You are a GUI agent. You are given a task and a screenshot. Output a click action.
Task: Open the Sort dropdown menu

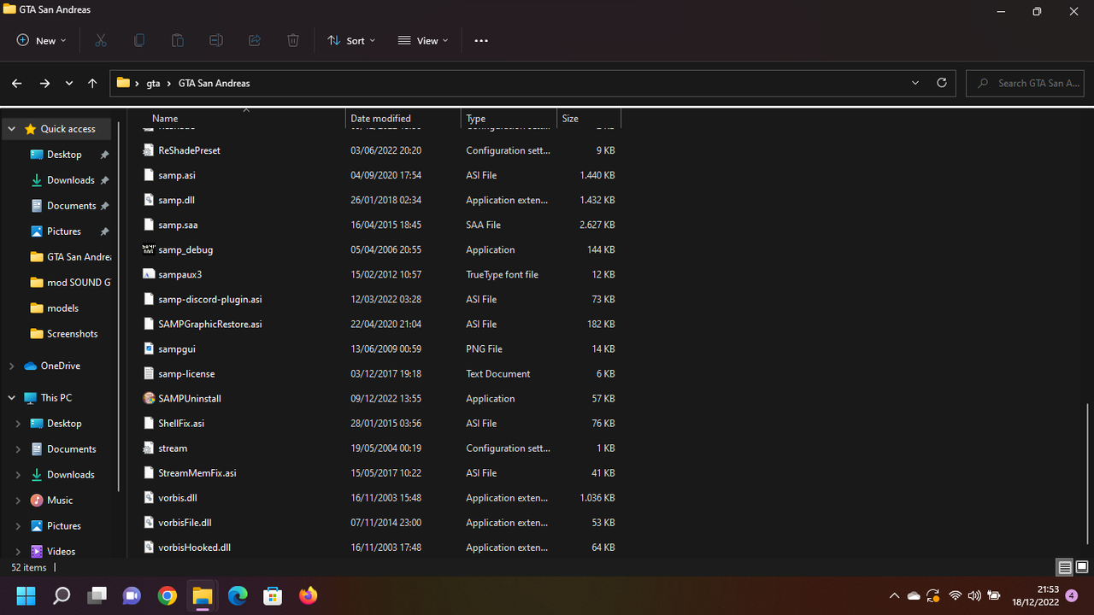pyautogui.click(x=351, y=40)
